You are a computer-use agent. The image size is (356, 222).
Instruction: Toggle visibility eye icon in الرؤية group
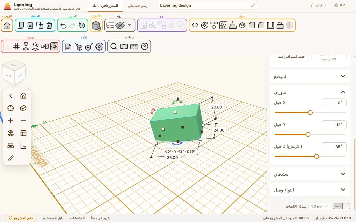(x=120, y=26)
